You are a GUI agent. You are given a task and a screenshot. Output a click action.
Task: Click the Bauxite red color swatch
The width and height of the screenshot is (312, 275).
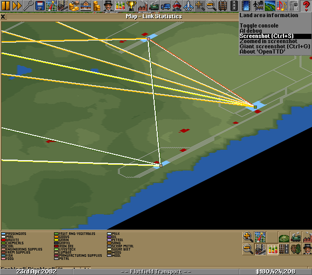[x=4, y=240]
